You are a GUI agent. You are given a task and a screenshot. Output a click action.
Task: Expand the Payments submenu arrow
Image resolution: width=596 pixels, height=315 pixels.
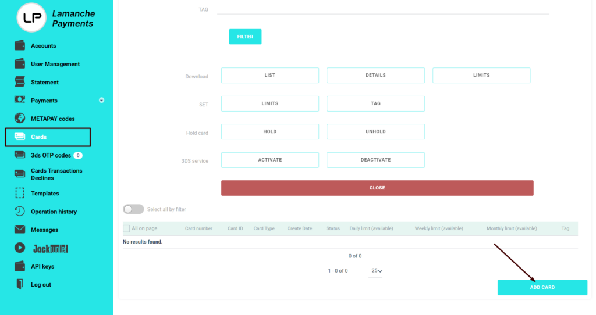coord(101,101)
